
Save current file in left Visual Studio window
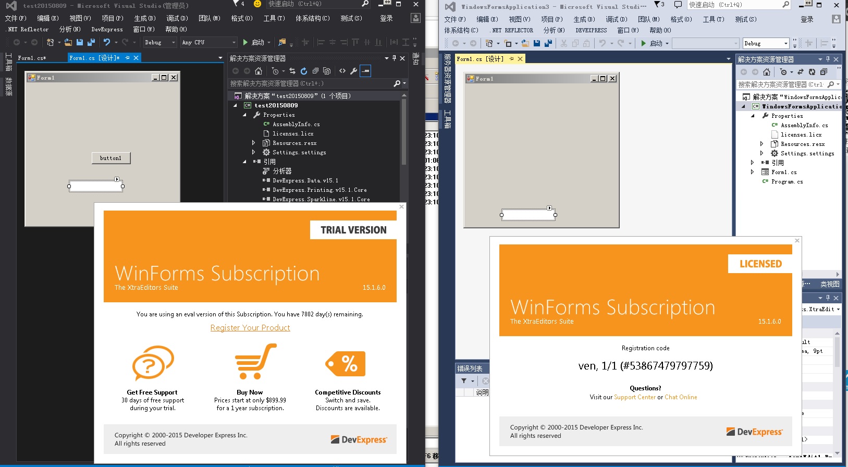[80, 42]
